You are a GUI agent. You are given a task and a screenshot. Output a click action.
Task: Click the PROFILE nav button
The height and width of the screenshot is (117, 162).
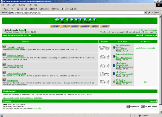point(55,26)
